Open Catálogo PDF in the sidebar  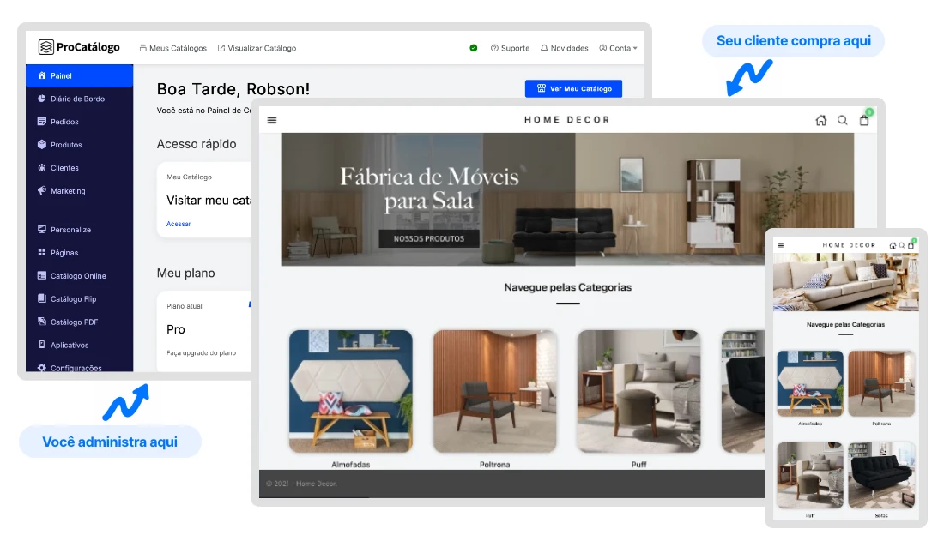point(74,322)
